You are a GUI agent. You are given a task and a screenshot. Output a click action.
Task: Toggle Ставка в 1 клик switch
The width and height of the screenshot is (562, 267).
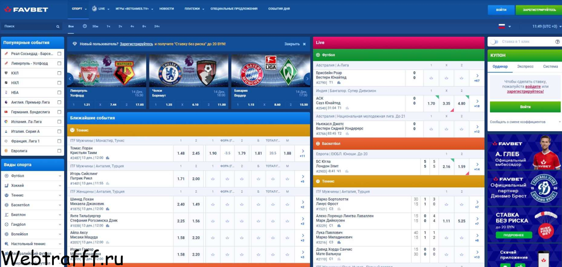494,42
